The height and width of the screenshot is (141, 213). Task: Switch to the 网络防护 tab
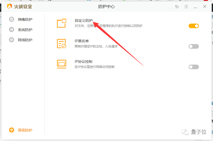25,40
